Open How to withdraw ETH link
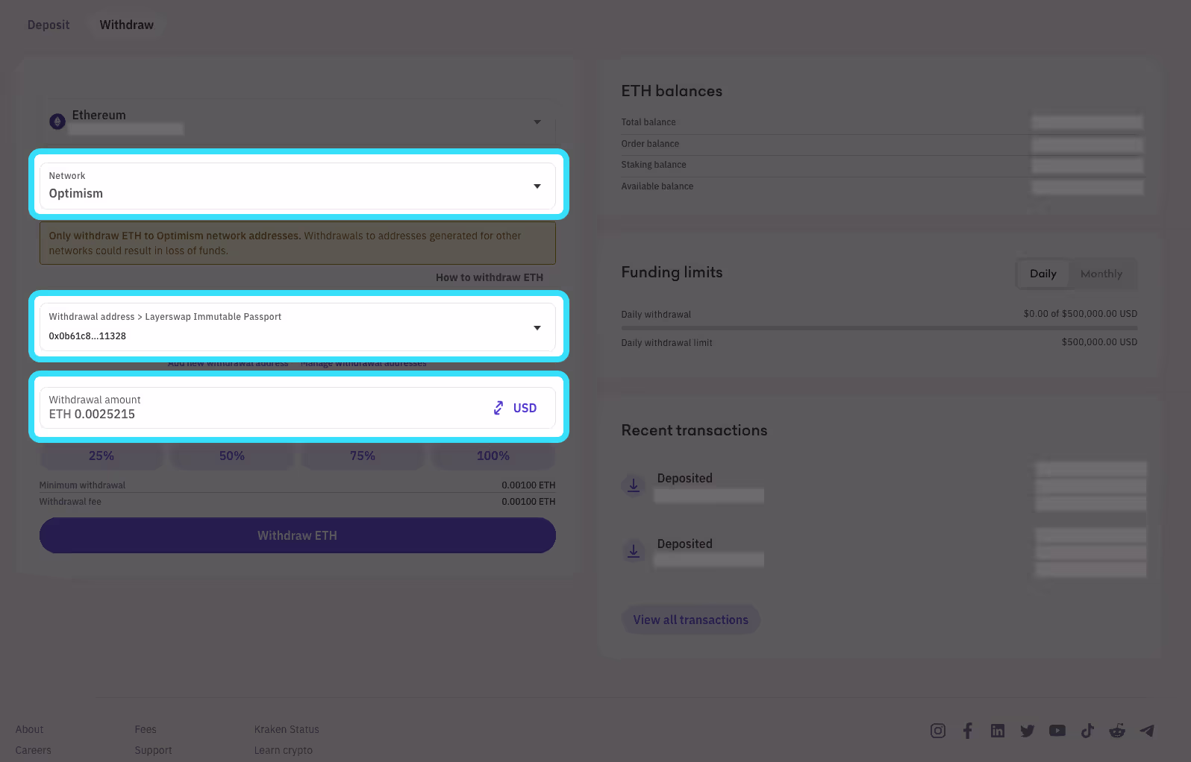Screen dimensions: 1191x762 coord(490,277)
